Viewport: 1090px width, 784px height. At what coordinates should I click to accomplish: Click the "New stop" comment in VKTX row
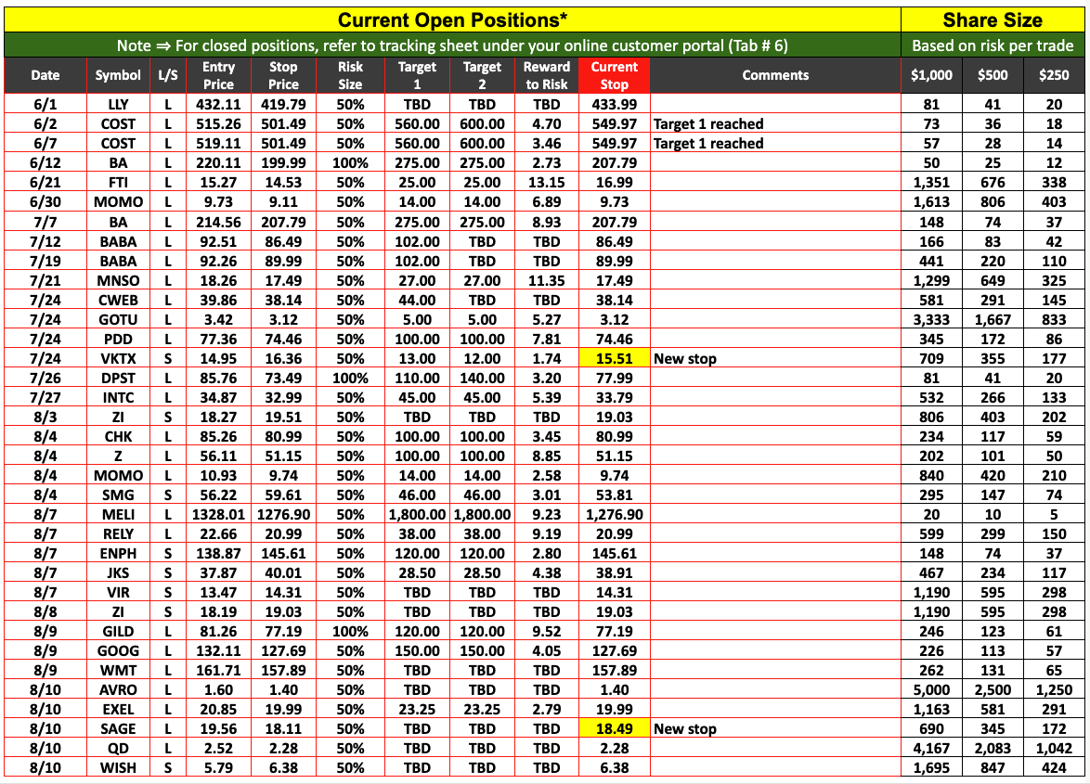685,358
